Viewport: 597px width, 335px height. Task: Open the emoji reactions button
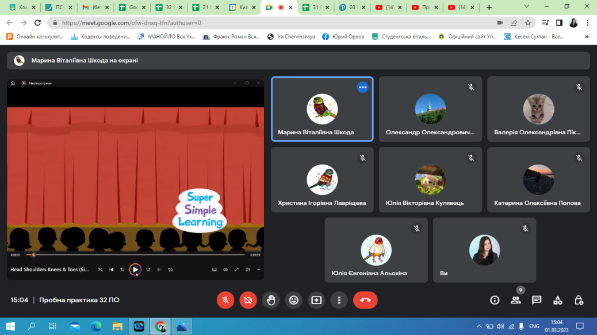[x=294, y=300]
